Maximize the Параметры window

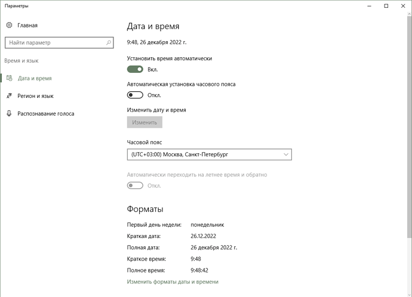click(386, 6)
